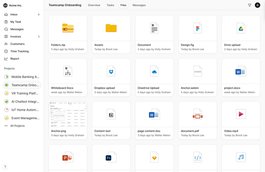
Task: Open the Content text Notion file
Action: point(111,120)
